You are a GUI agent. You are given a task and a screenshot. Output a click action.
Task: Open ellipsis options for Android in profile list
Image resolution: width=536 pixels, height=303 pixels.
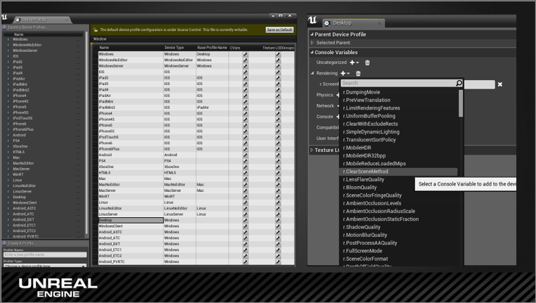coord(78,136)
